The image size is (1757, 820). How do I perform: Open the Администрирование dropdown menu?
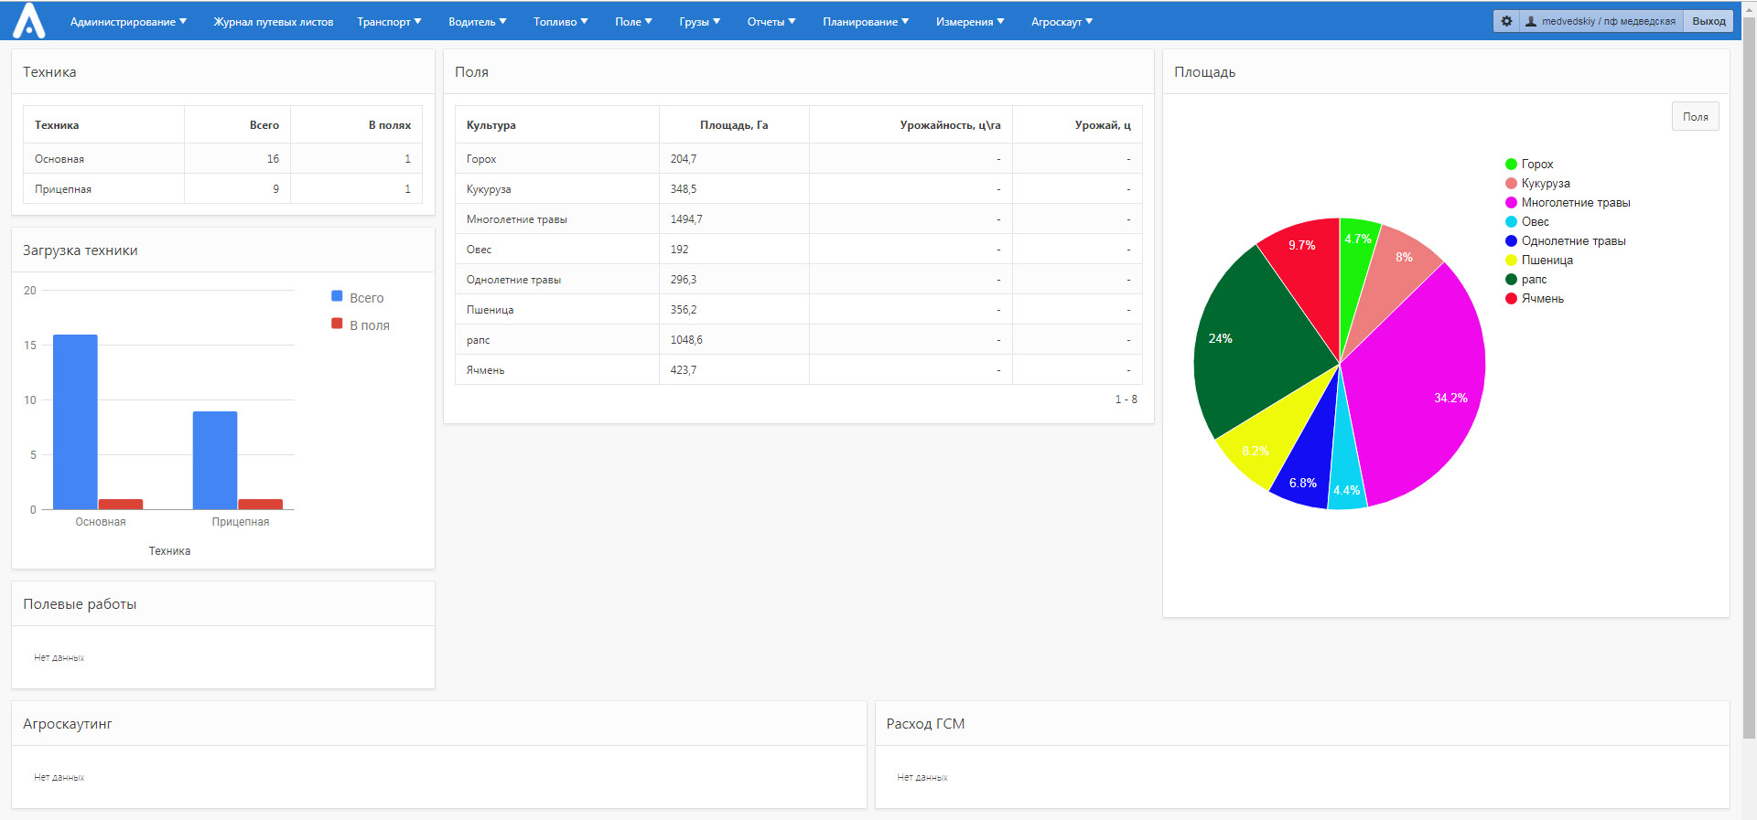(128, 22)
